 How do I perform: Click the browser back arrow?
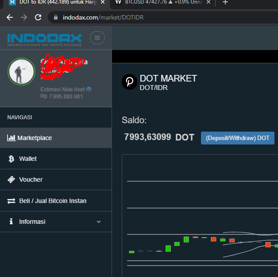point(10,17)
